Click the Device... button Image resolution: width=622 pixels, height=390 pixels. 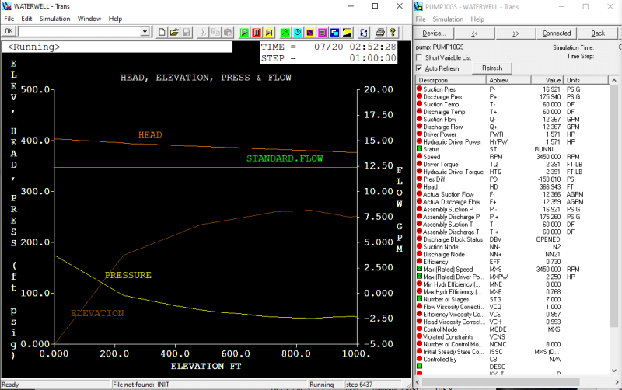(434, 33)
